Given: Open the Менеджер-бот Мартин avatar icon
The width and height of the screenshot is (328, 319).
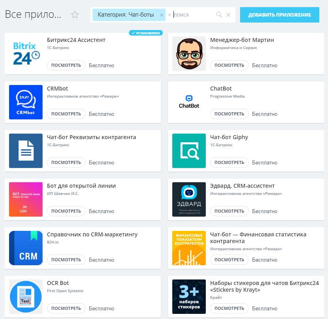Looking at the screenshot, I should 189,53.
